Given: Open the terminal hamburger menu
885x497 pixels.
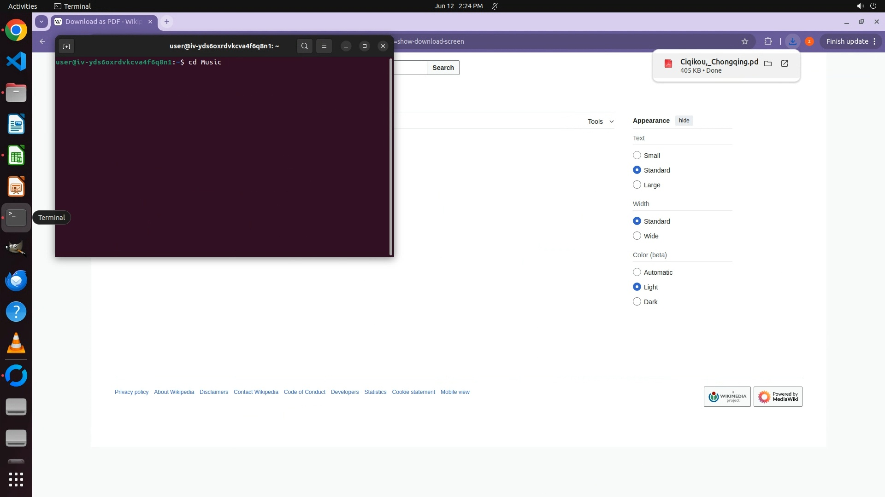Looking at the screenshot, I should pos(324,46).
